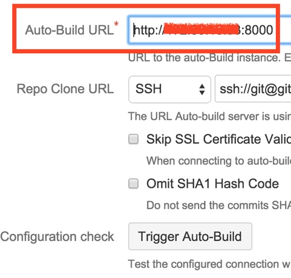Place cursor after :8000 port in URL
The width and height of the screenshot is (291, 278).
pyautogui.click(x=273, y=30)
